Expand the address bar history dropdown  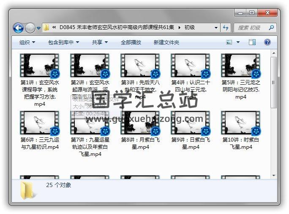coord(216,28)
